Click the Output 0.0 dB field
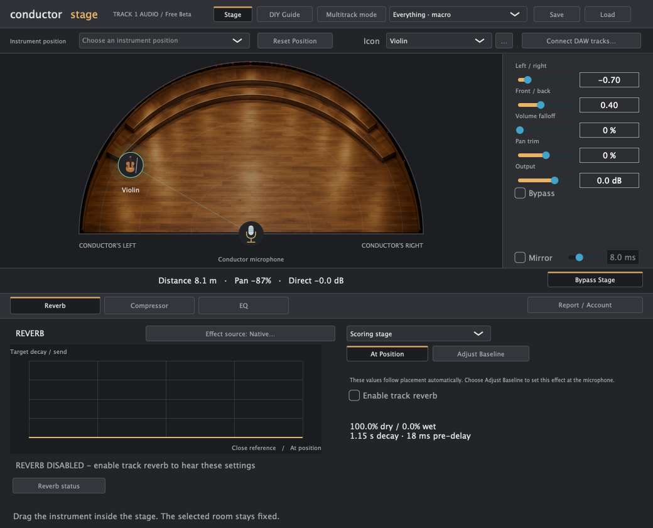The image size is (653, 528). pos(609,180)
